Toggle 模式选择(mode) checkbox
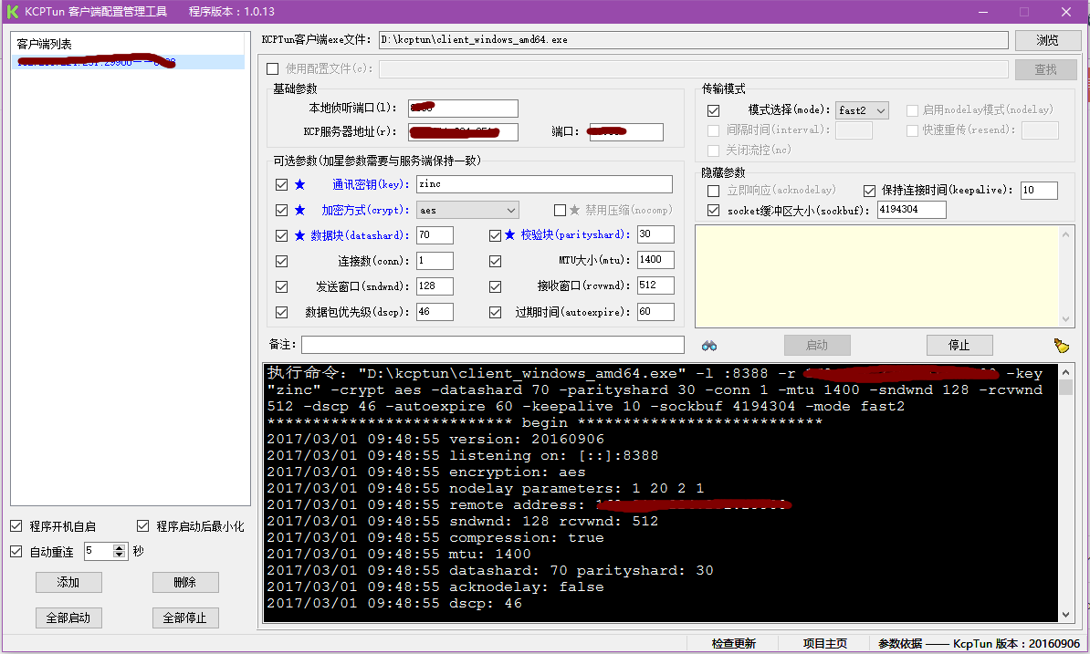This screenshot has width=1090, height=654. coord(713,110)
